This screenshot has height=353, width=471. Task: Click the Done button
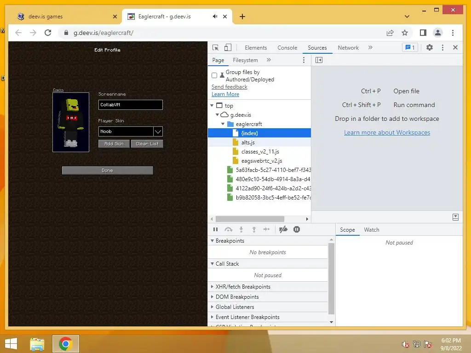pos(108,171)
